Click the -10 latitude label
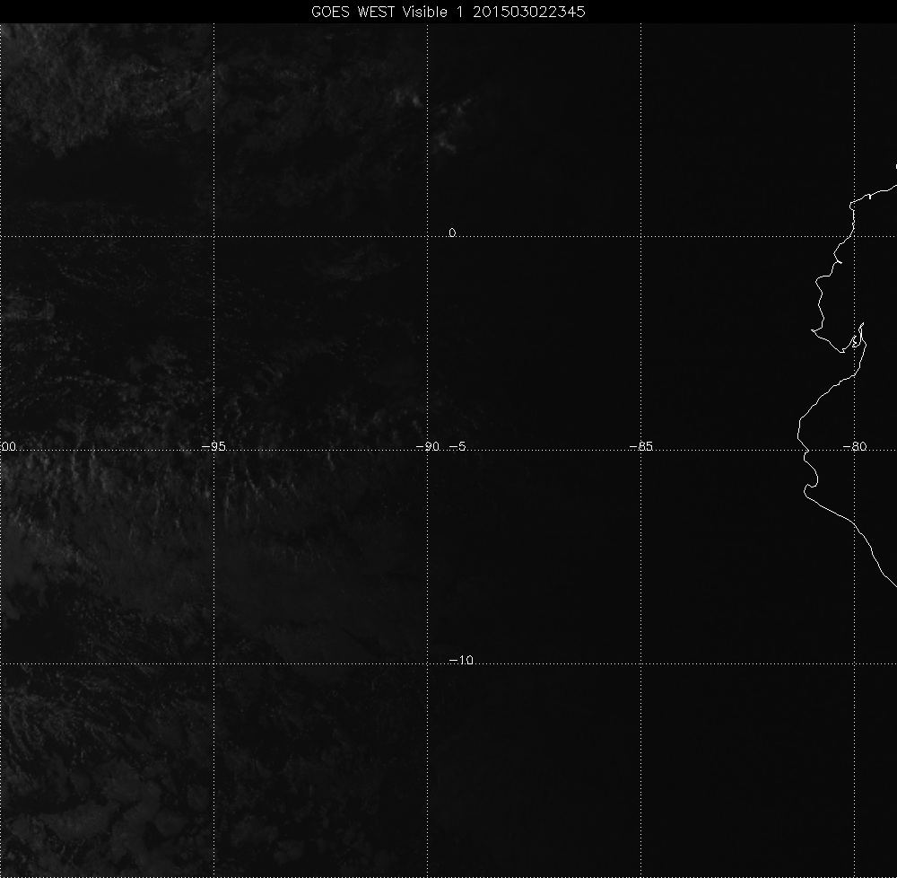This screenshot has height=878, width=897. [460, 661]
